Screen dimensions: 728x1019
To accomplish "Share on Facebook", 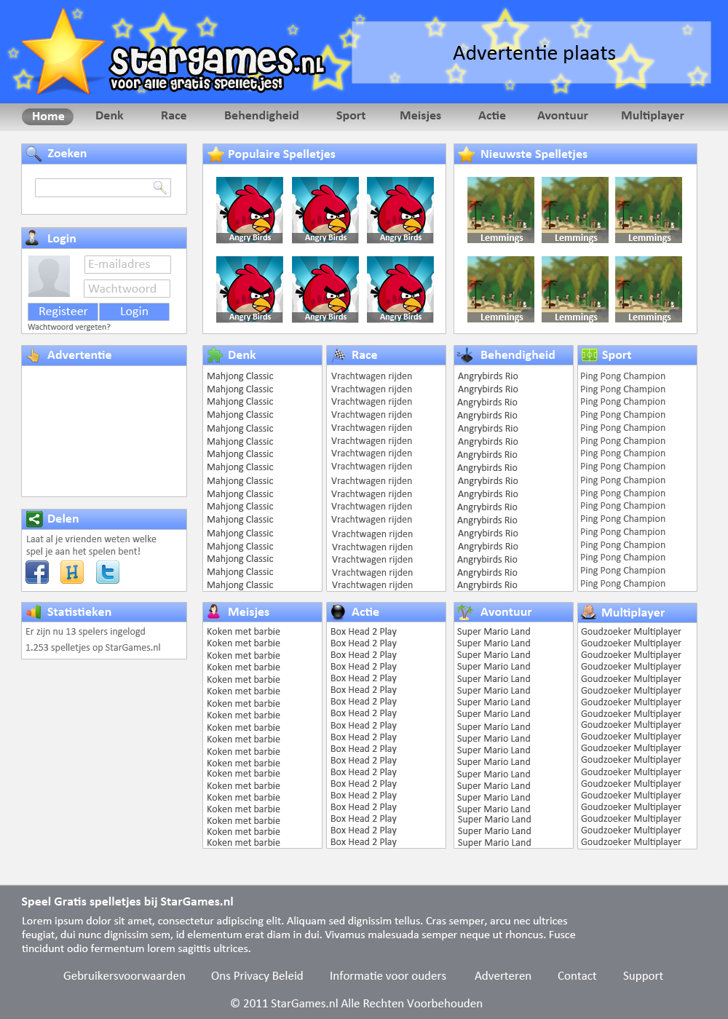I will click(x=37, y=572).
